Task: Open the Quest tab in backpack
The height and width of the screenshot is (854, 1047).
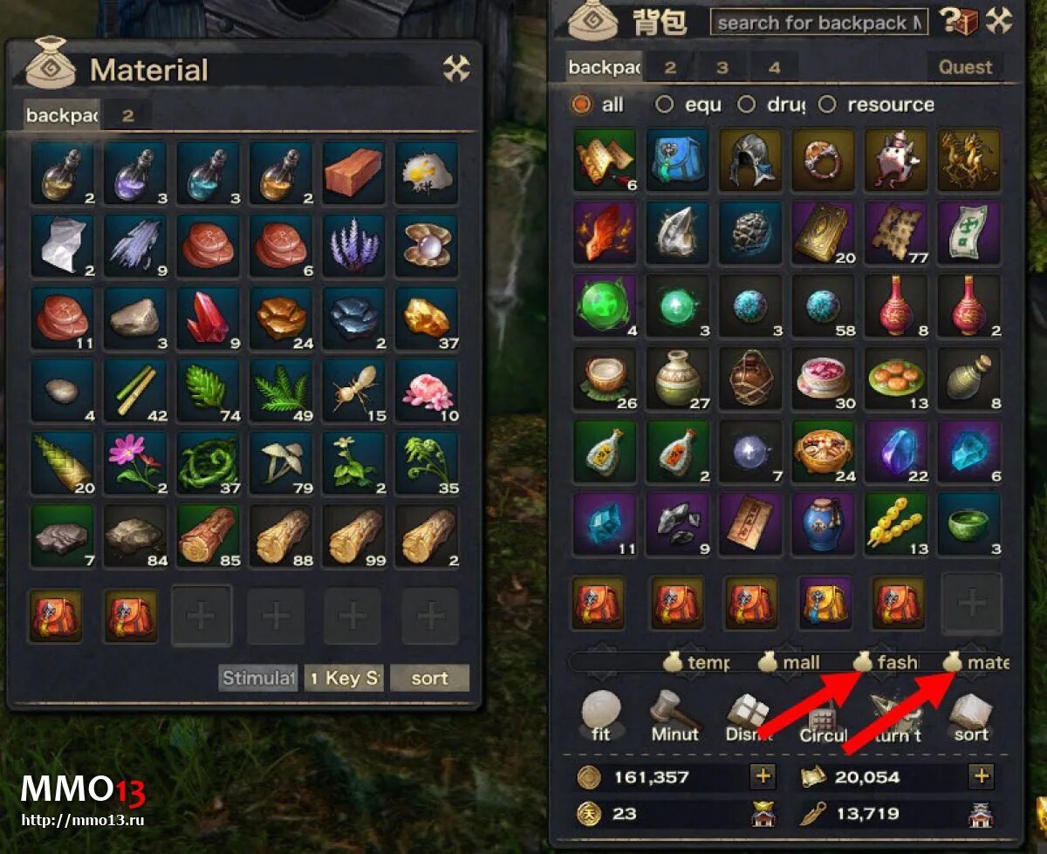Action: coord(965,67)
